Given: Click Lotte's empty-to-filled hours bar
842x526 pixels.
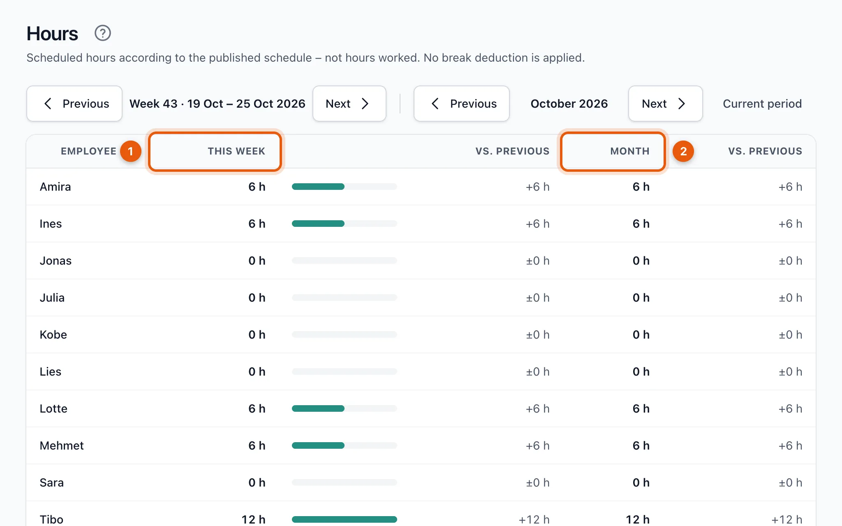Looking at the screenshot, I should coord(345,408).
